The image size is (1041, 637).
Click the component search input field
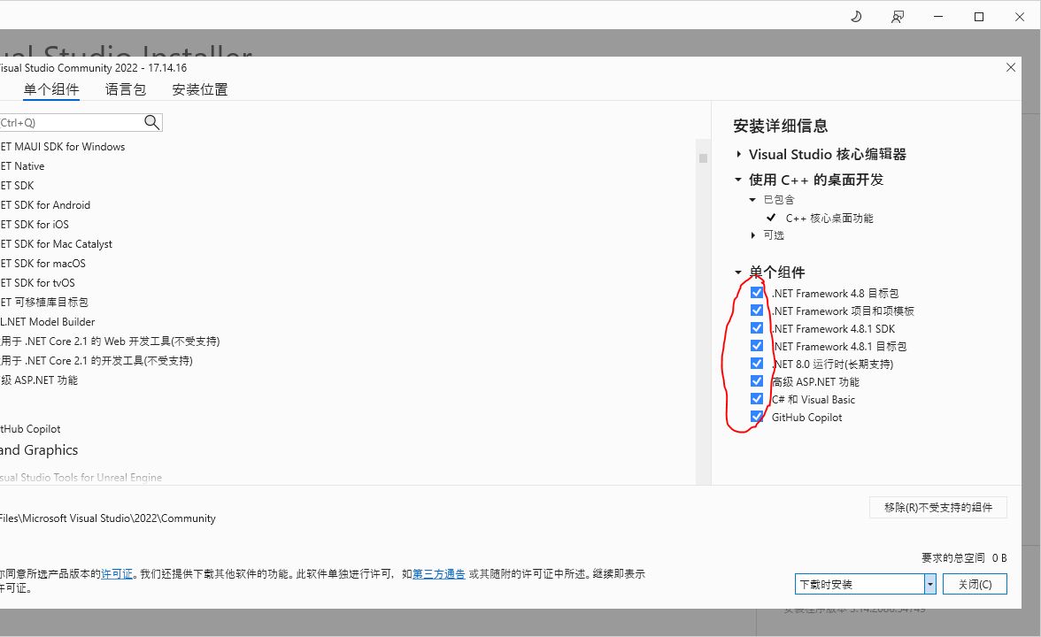pos(71,122)
